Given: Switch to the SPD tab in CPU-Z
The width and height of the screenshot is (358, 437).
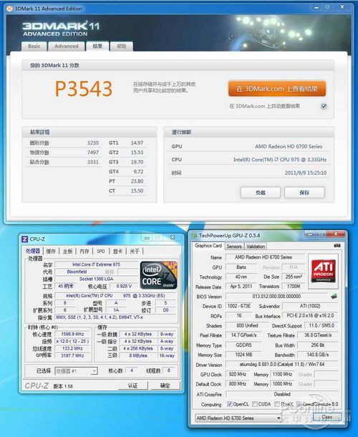Looking at the screenshot, I should pos(100,251).
